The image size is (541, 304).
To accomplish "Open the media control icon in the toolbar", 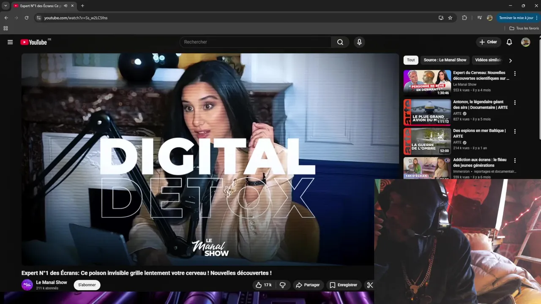I will (x=479, y=18).
